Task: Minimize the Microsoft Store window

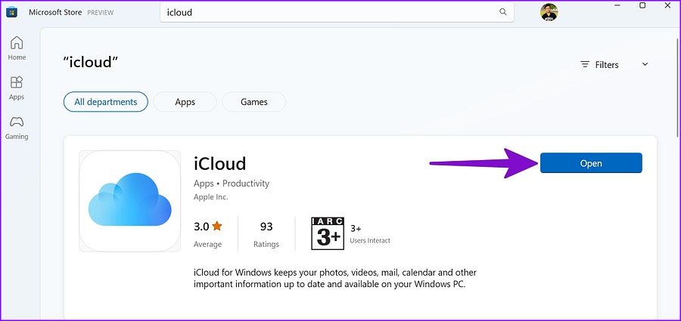Action: (x=616, y=5)
